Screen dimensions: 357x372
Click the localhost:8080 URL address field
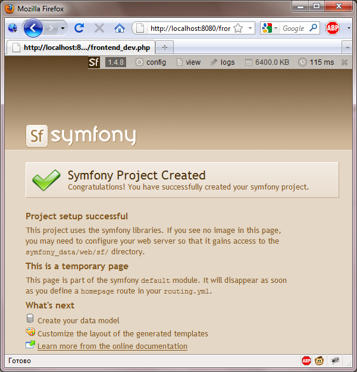pyautogui.click(x=190, y=29)
